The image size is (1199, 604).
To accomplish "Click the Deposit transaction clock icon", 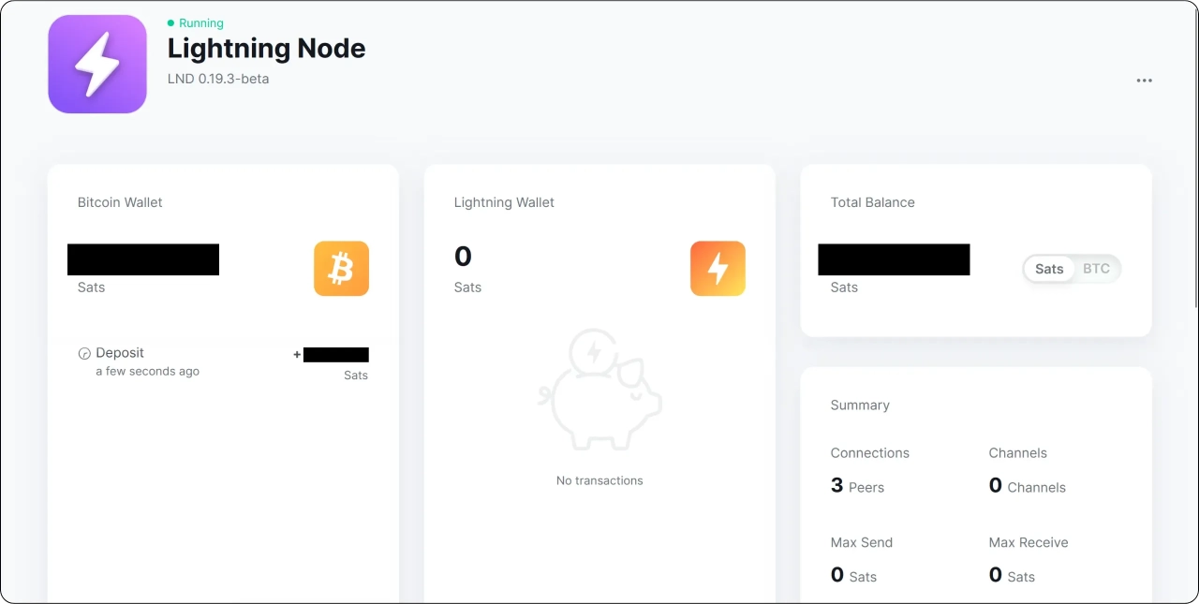I will point(84,354).
